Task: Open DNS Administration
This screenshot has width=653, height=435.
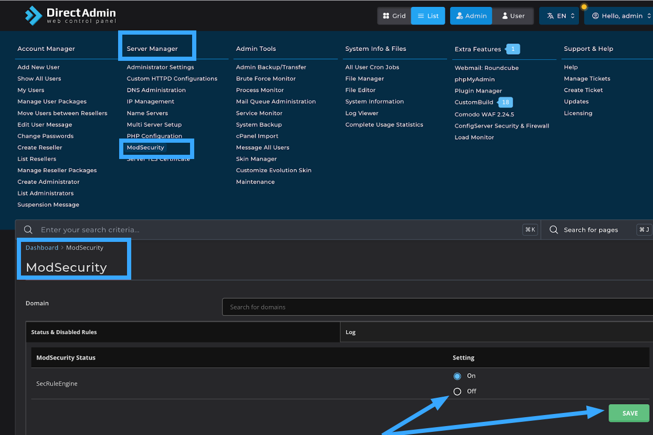Action: pyautogui.click(x=156, y=90)
